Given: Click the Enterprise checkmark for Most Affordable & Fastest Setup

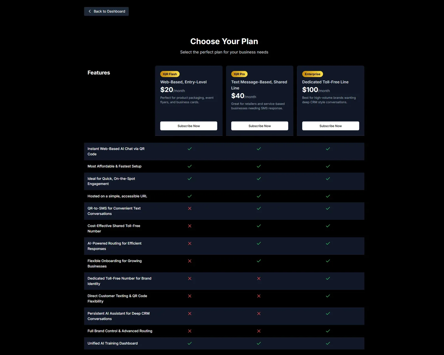Looking at the screenshot, I should (328, 166).
